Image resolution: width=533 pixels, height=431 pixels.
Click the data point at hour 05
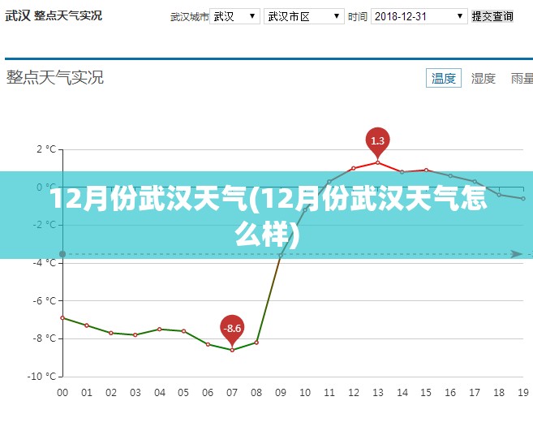pos(183,331)
